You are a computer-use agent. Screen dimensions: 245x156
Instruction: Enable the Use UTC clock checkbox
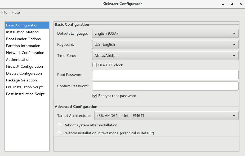[x=95, y=65]
